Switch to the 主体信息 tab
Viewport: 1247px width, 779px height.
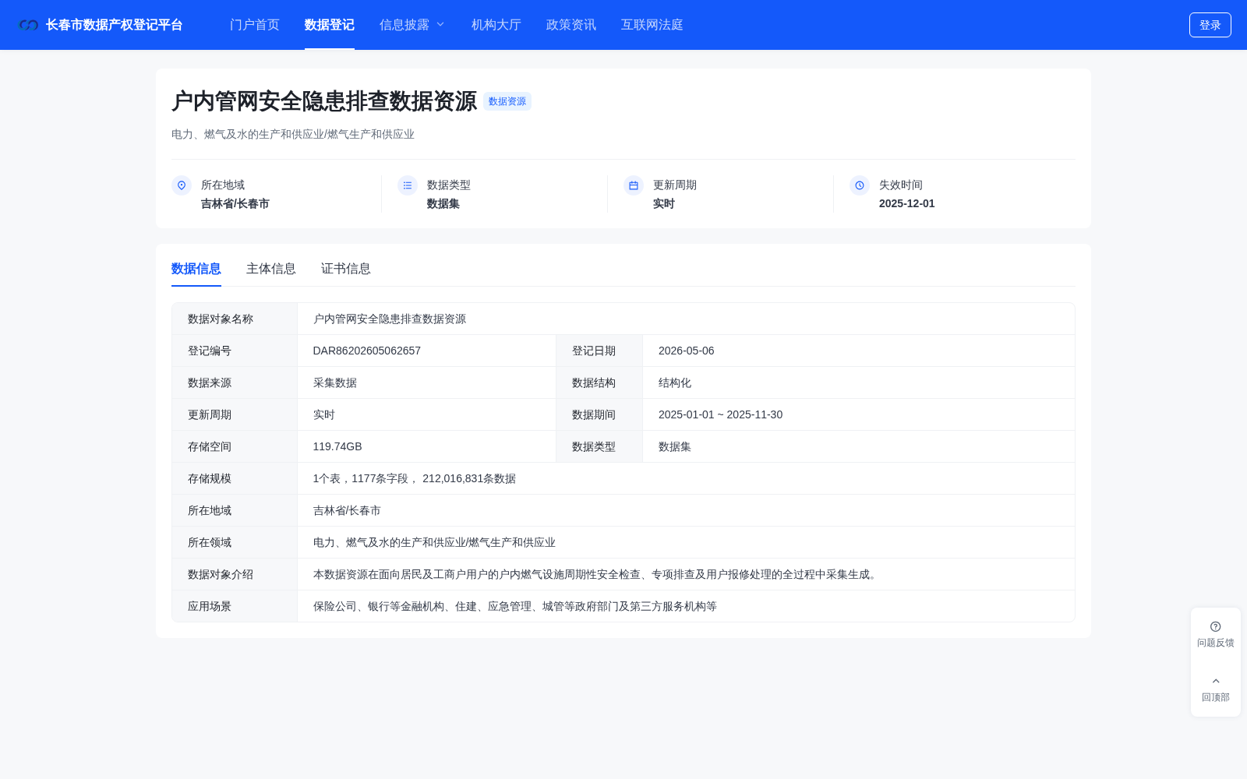coord(271,269)
